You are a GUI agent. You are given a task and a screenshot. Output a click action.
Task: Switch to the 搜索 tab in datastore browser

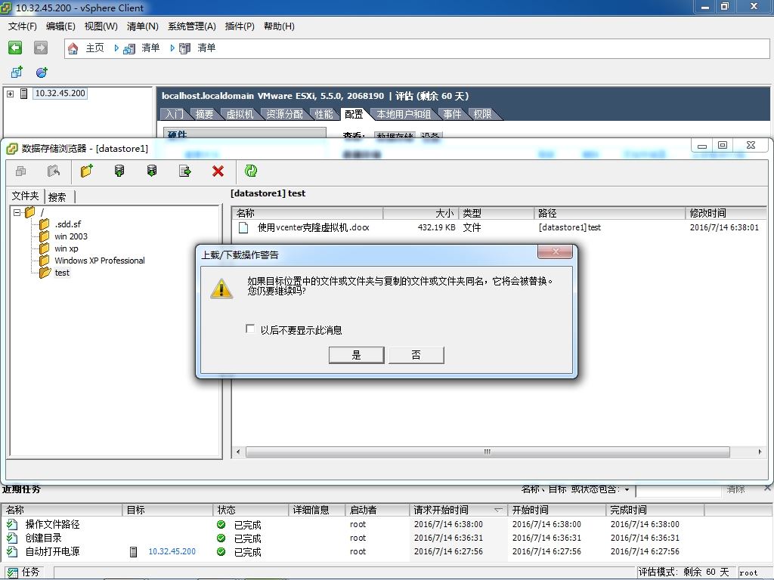click(x=57, y=197)
